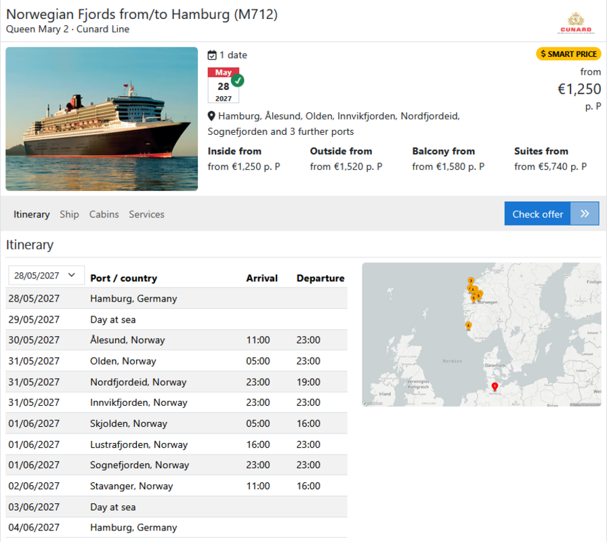Click the 30/05/2027 date cell
607x542 pixels.
[x=34, y=340]
